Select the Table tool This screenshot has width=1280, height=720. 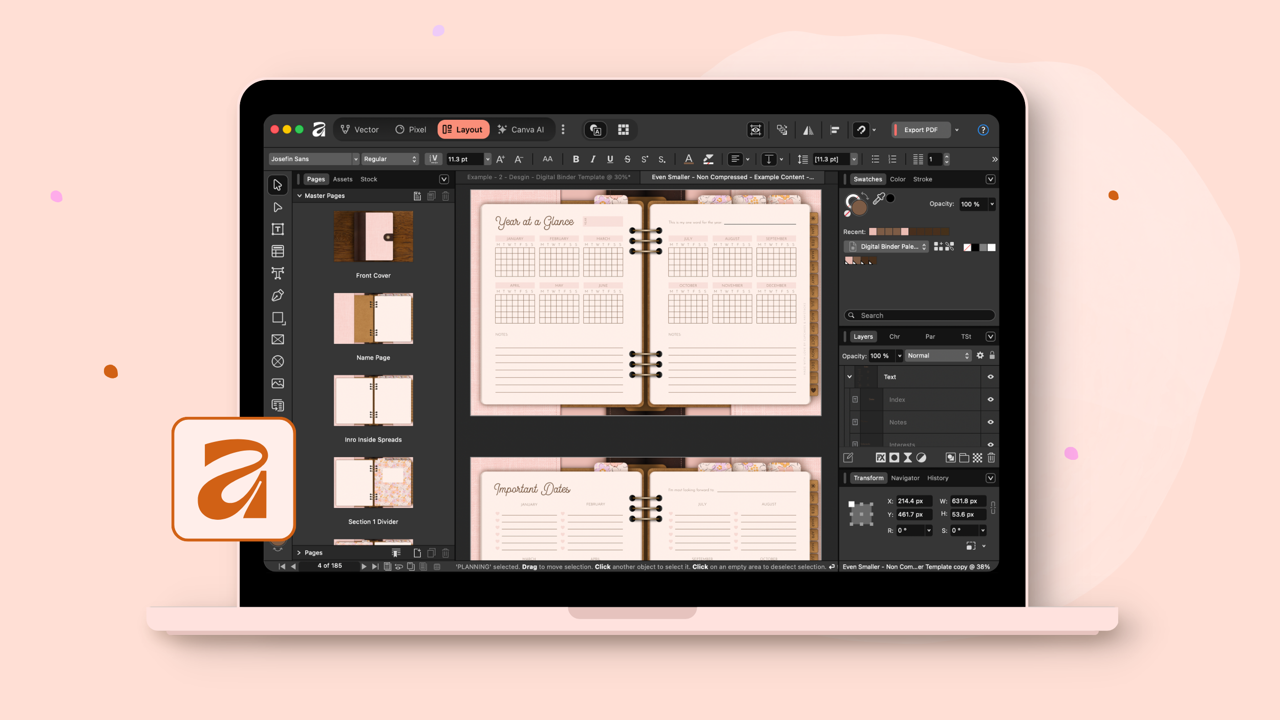tap(278, 251)
